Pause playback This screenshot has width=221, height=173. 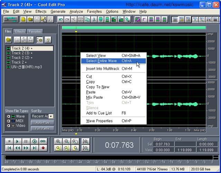pyautogui.click(x=26, y=141)
